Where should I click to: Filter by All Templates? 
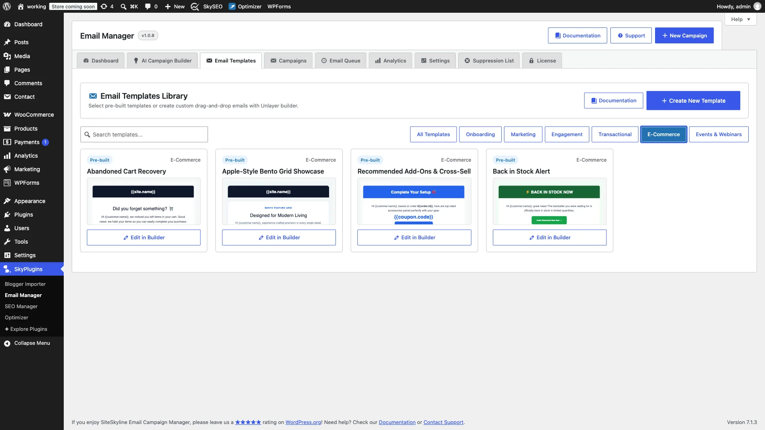[x=433, y=135]
